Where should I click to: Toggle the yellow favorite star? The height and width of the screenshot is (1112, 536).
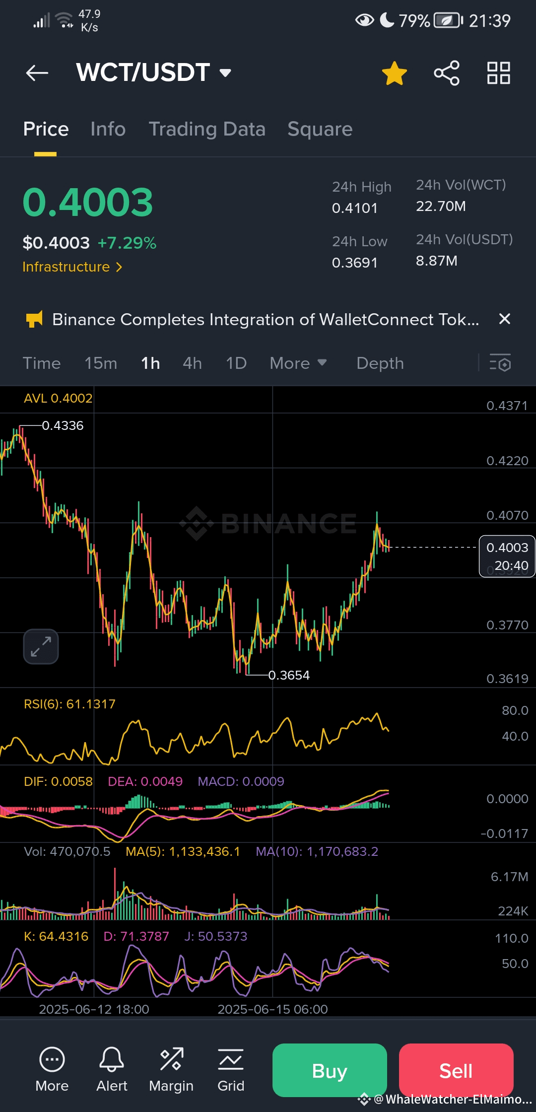point(395,73)
